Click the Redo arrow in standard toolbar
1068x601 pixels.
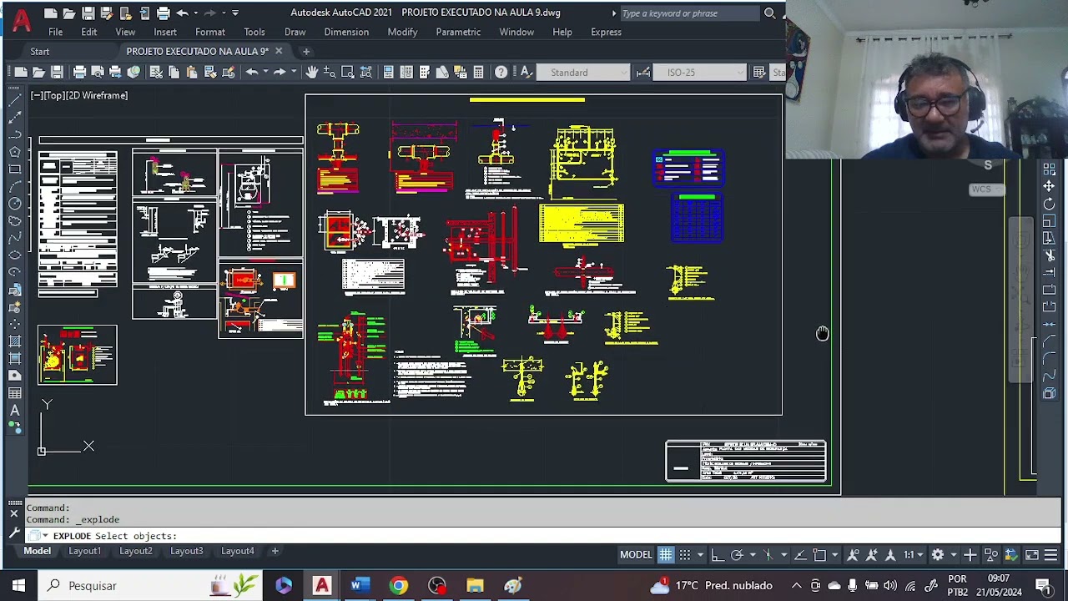(x=280, y=73)
